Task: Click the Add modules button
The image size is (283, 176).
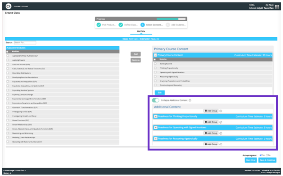Action: (136, 54)
